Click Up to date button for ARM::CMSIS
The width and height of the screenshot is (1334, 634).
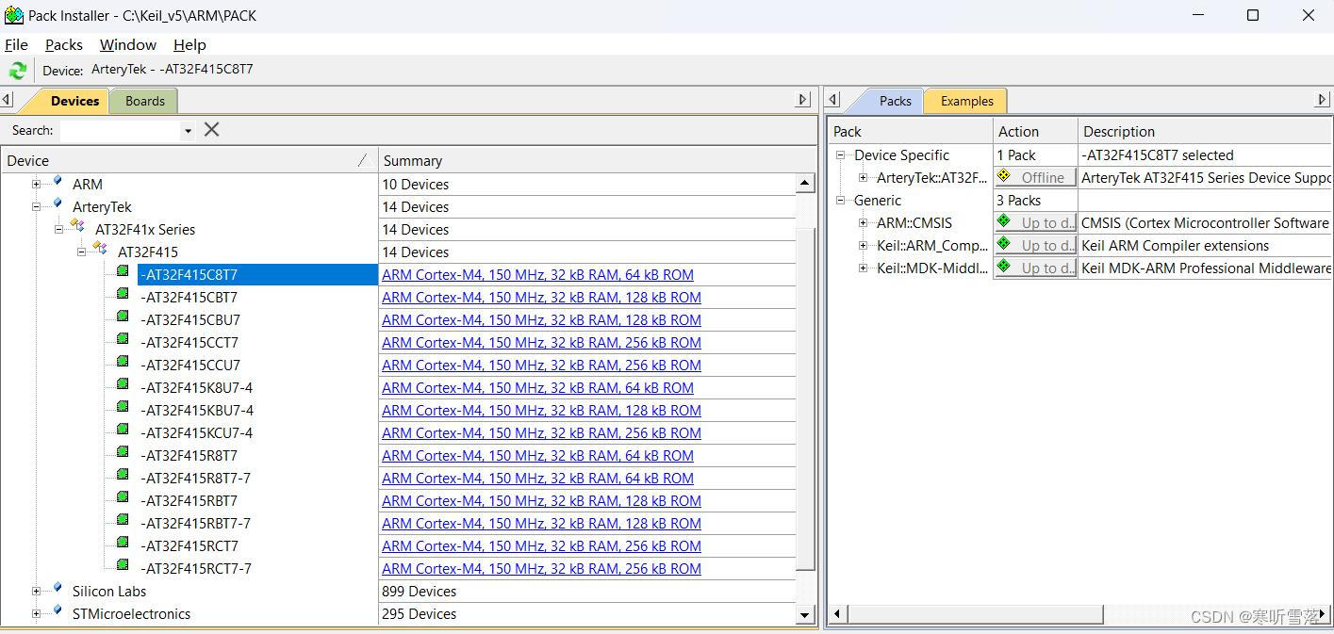click(x=1035, y=222)
